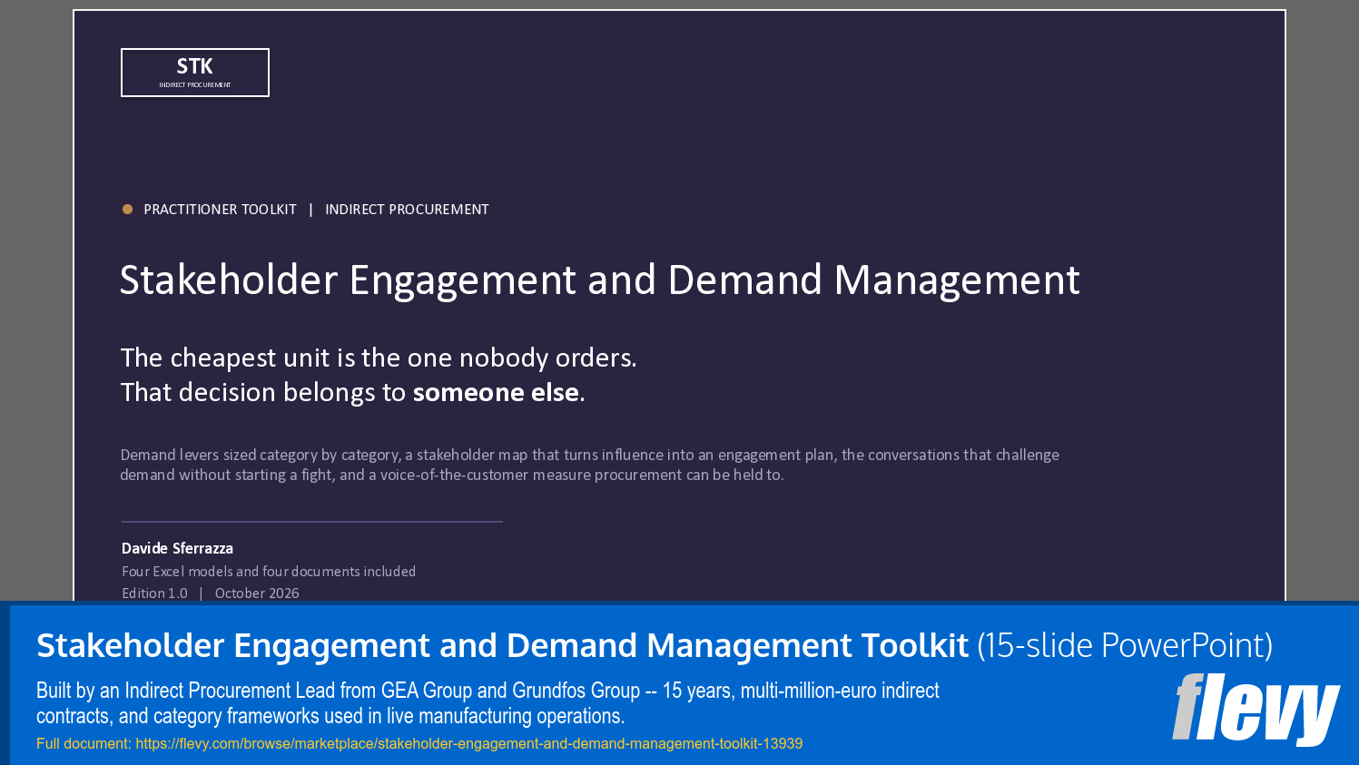Click the 'Demand levers sized category by category' paragraph
Viewport: 1359px width, 765px height.
click(590, 465)
